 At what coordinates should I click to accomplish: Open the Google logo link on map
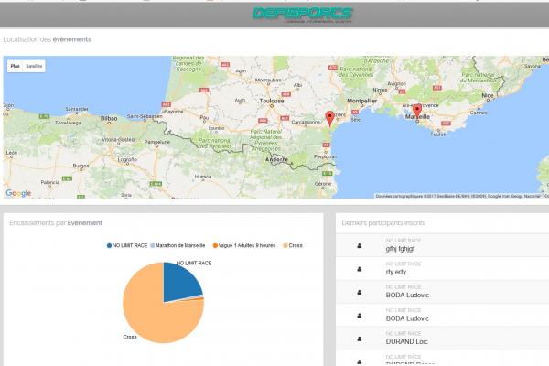[18, 193]
